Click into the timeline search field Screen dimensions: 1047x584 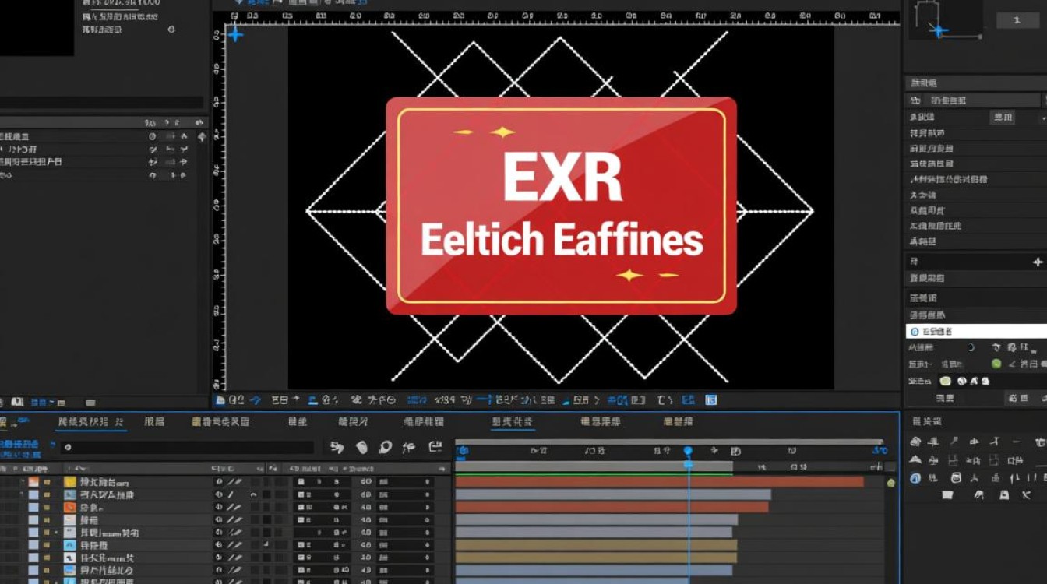(187, 448)
